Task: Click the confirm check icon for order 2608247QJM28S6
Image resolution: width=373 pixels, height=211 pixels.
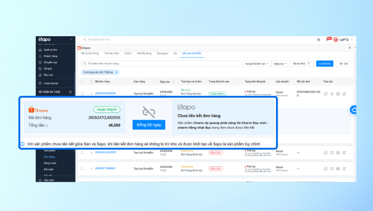Action: tap(326, 94)
